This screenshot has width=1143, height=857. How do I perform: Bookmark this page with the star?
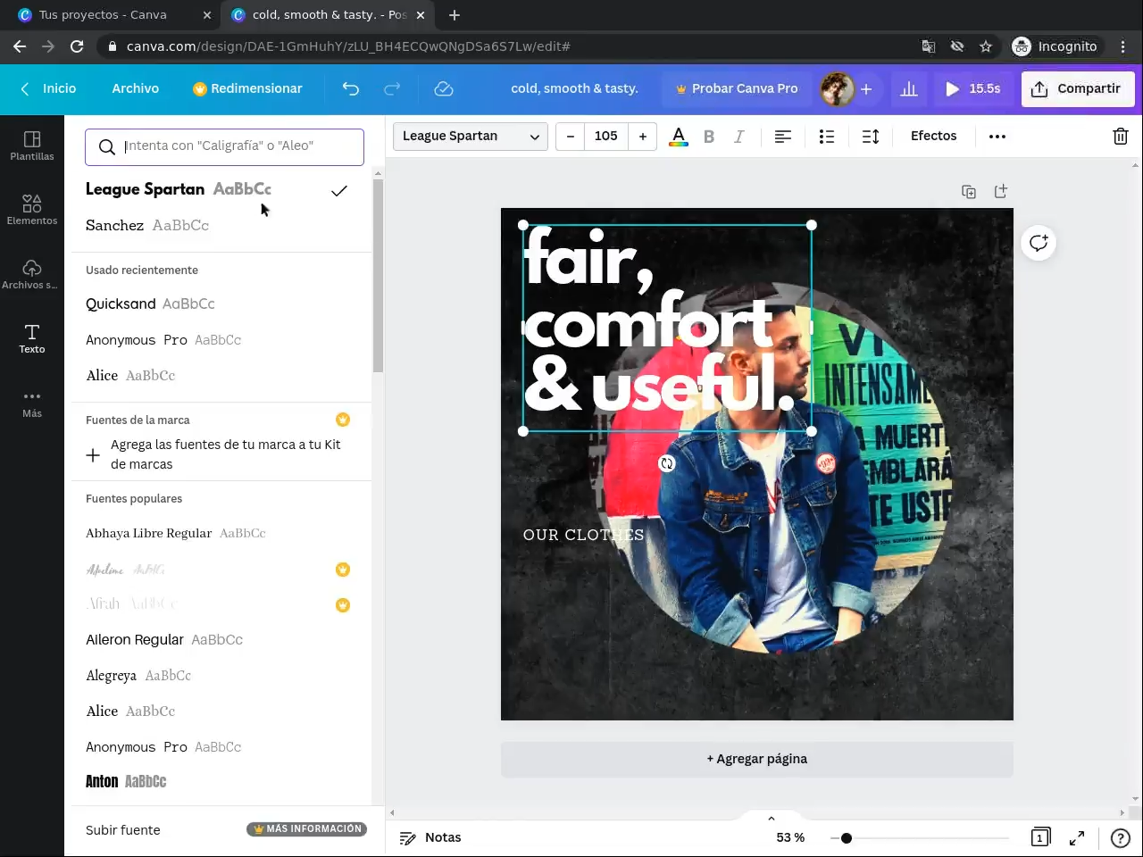(986, 46)
